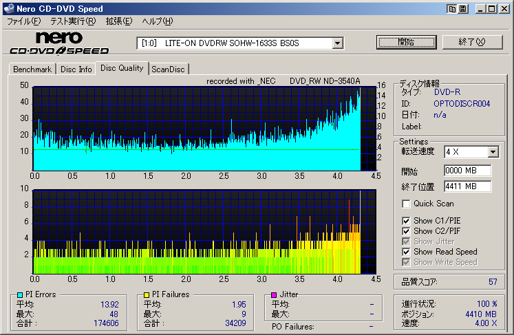Click the speed value 4.00 X
The image size is (514, 335).
click(x=486, y=323)
